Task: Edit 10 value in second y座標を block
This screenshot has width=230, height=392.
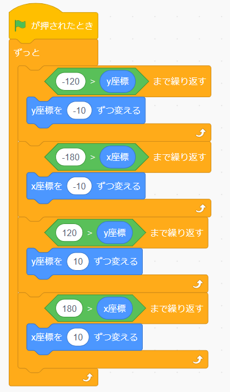Action: point(78,262)
